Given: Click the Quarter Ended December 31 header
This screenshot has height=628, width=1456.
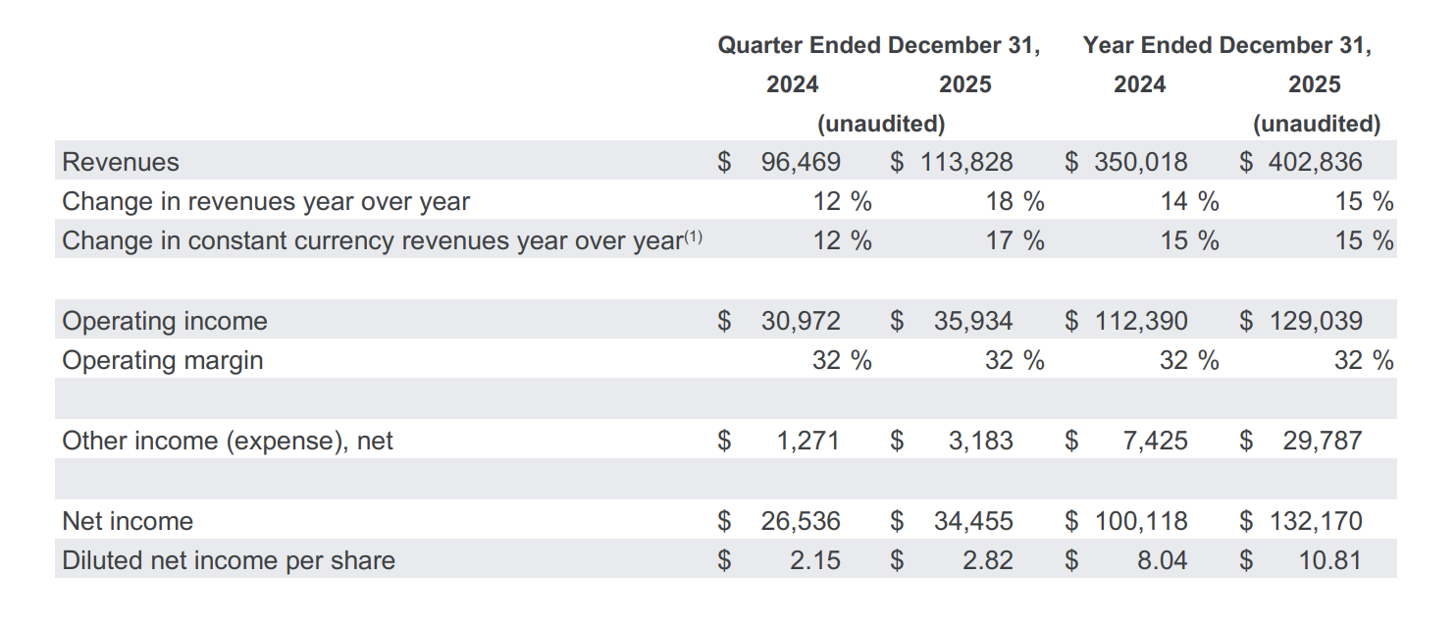Looking at the screenshot, I should click(878, 45).
